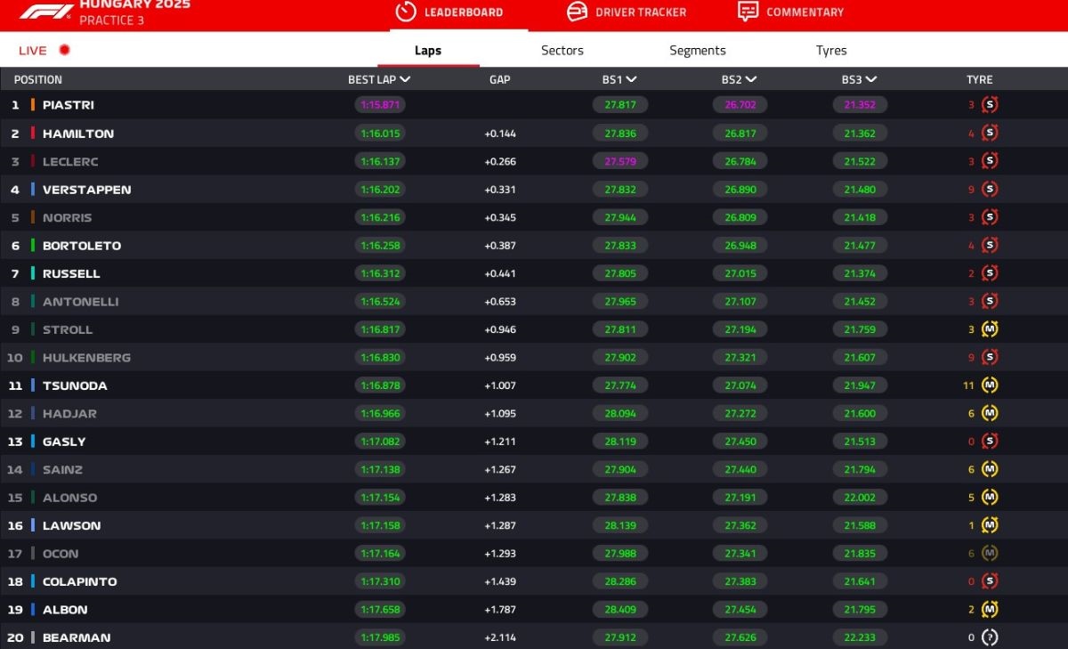Image resolution: width=1068 pixels, height=649 pixels.
Task: Click Leclerc's purple 27.579 BS1 time
Action: [620, 161]
